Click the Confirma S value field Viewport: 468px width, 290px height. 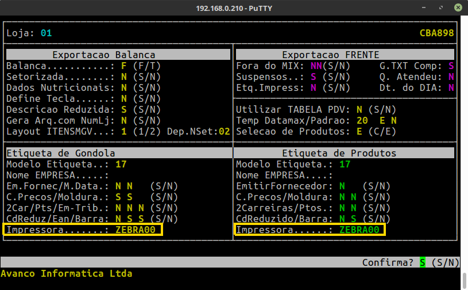423,262
